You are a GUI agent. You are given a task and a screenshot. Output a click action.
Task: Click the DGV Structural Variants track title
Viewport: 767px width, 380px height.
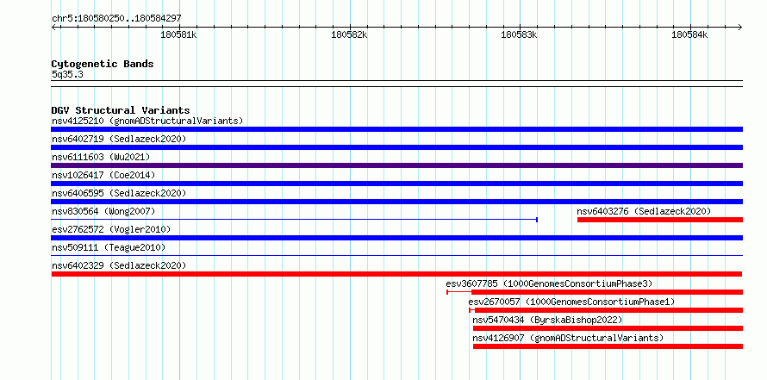point(121,110)
